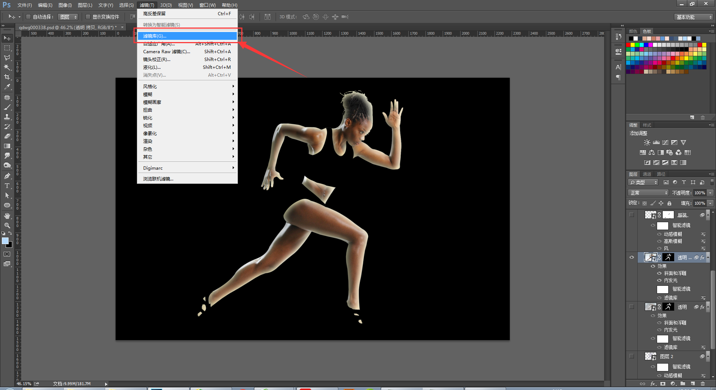Screen dimensions: 716x390
Task: Toggle the 风 filter eye
Action: (659, 248)
